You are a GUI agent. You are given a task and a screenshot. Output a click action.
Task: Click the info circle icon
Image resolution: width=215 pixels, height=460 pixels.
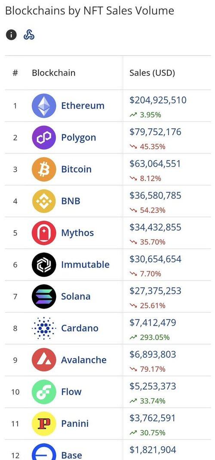click(11, 35)
